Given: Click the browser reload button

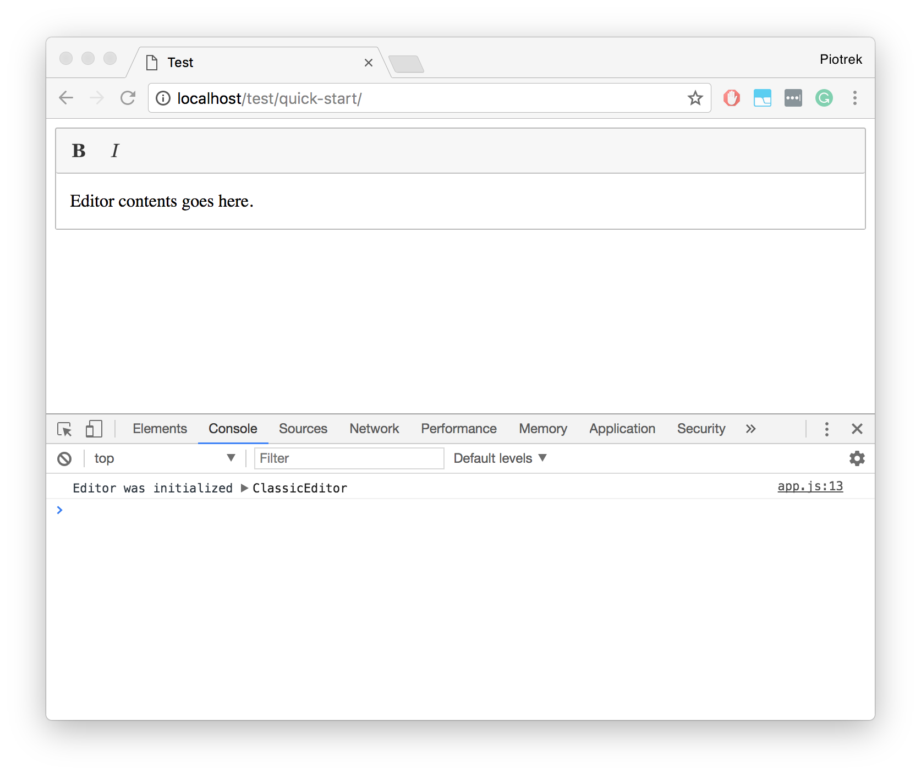Looking at the screenshot, I should pyautogui.click(x=128, y=98).
